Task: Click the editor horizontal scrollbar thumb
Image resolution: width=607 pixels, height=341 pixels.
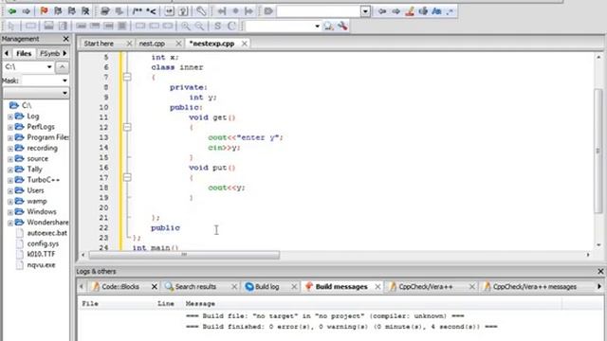Action: [184, 255]
